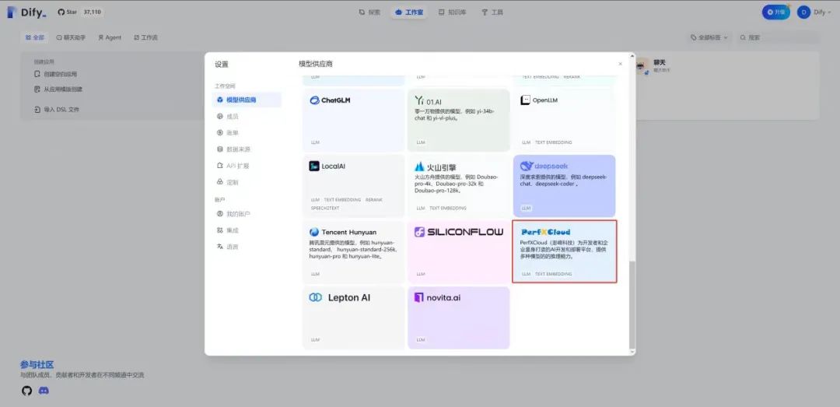Click the D user avatar
This screenshot has height=407, width=840.
pos(803,12)
